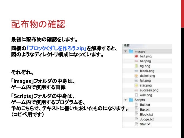Click the star.png file icon
The width and height of the screenshot is (184, 138).
coord(136,86)
